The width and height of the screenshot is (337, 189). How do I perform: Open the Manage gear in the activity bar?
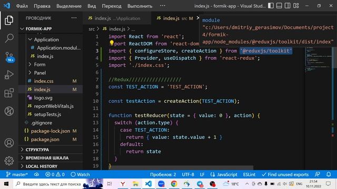tap(9, 161)
